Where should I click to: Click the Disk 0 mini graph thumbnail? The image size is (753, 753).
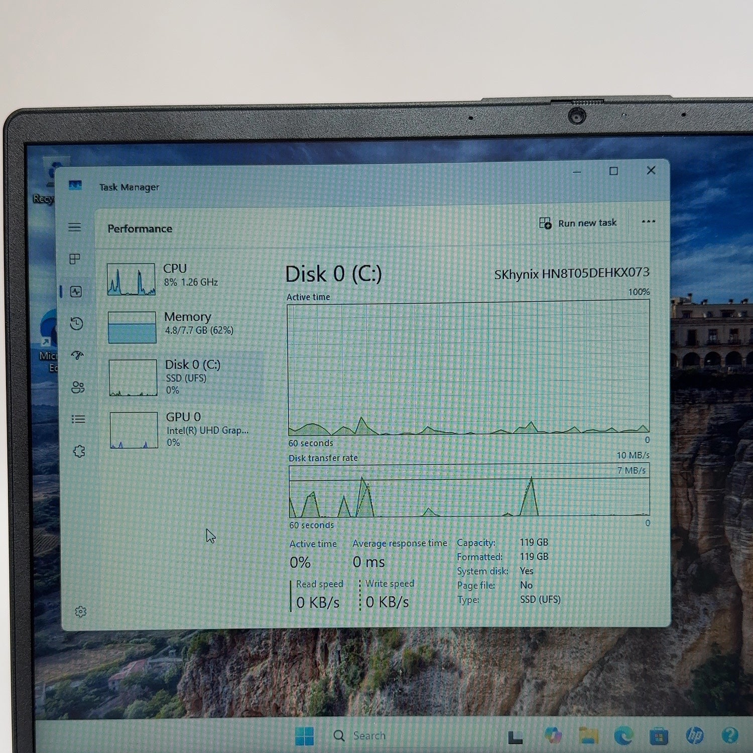click(133, 378)
